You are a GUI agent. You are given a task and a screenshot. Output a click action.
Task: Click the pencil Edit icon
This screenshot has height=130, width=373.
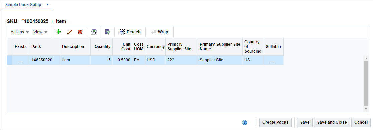coord(69,32)
